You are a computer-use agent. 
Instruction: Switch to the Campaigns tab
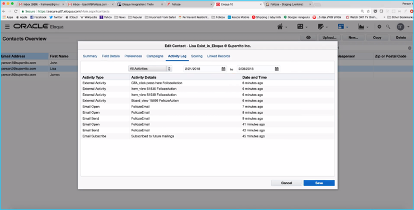pyautogui.click(x=155, y=56)
